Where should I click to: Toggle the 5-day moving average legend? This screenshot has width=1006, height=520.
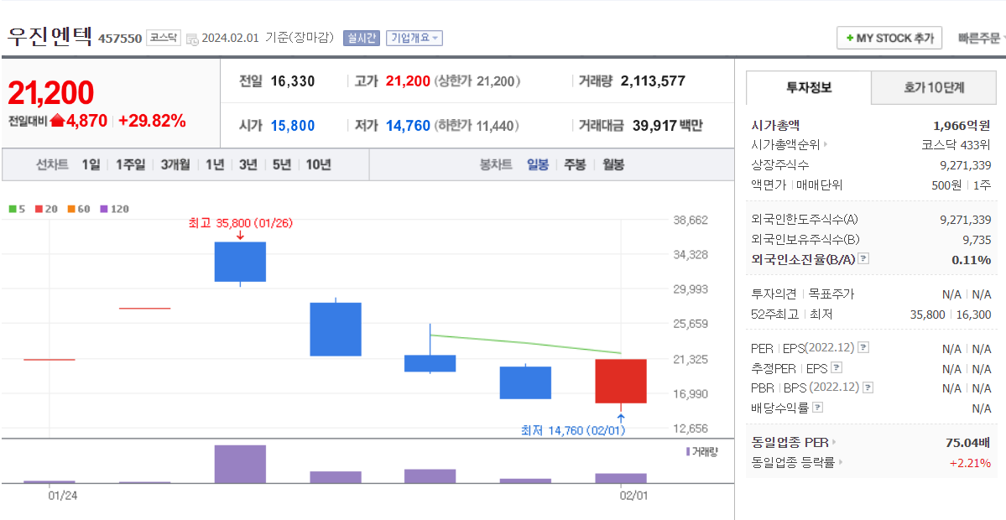(x=18, y=209)
